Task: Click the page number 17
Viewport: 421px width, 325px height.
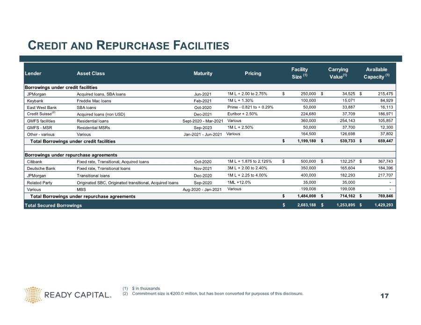Action: [x=385, y=296]
